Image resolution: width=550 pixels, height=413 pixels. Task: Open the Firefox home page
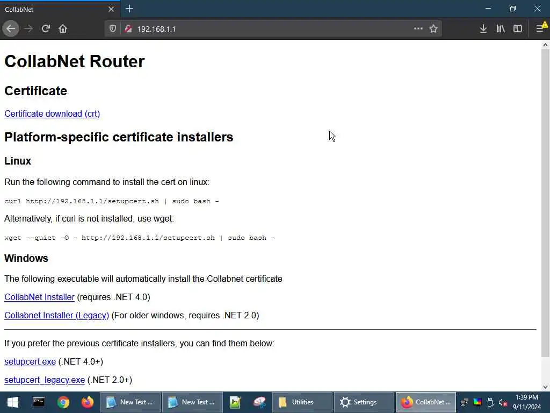(63, 29)
